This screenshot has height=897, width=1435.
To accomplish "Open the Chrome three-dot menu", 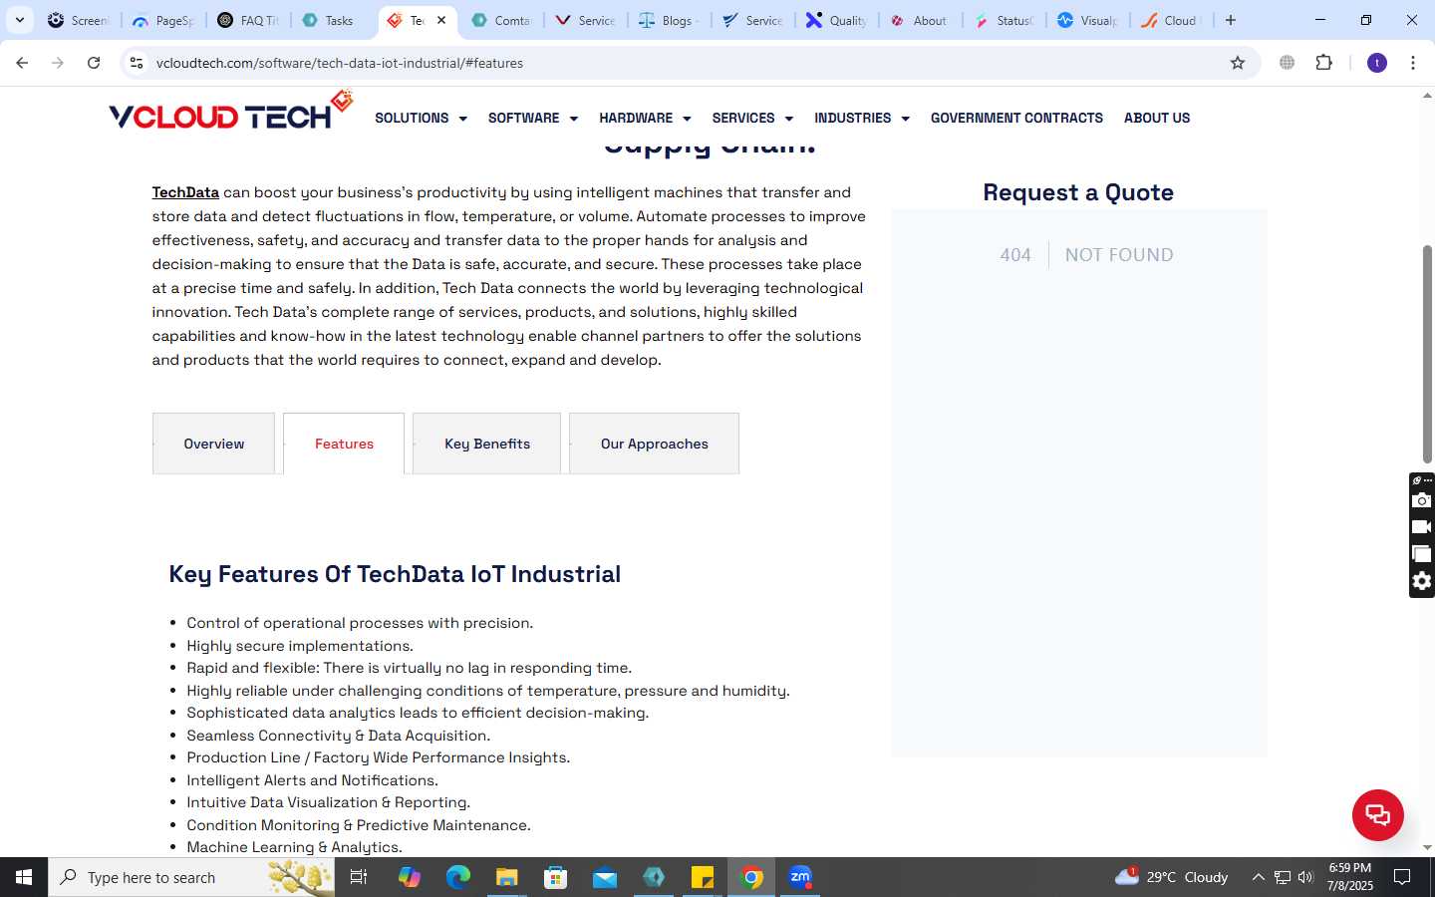I will (x=1413, y=63).
